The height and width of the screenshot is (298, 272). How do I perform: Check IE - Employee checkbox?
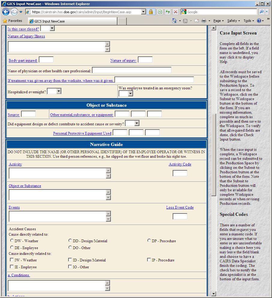pos(12,267)
